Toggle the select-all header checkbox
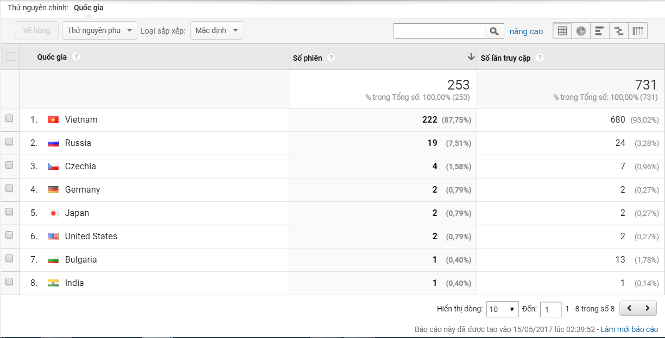The height and width of the screenshot is (338, 665). 10,56
